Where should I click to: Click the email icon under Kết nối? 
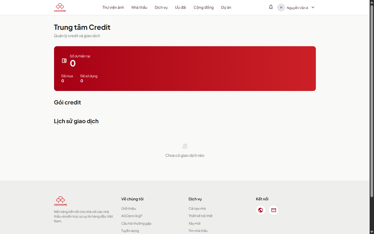[273, 210]
